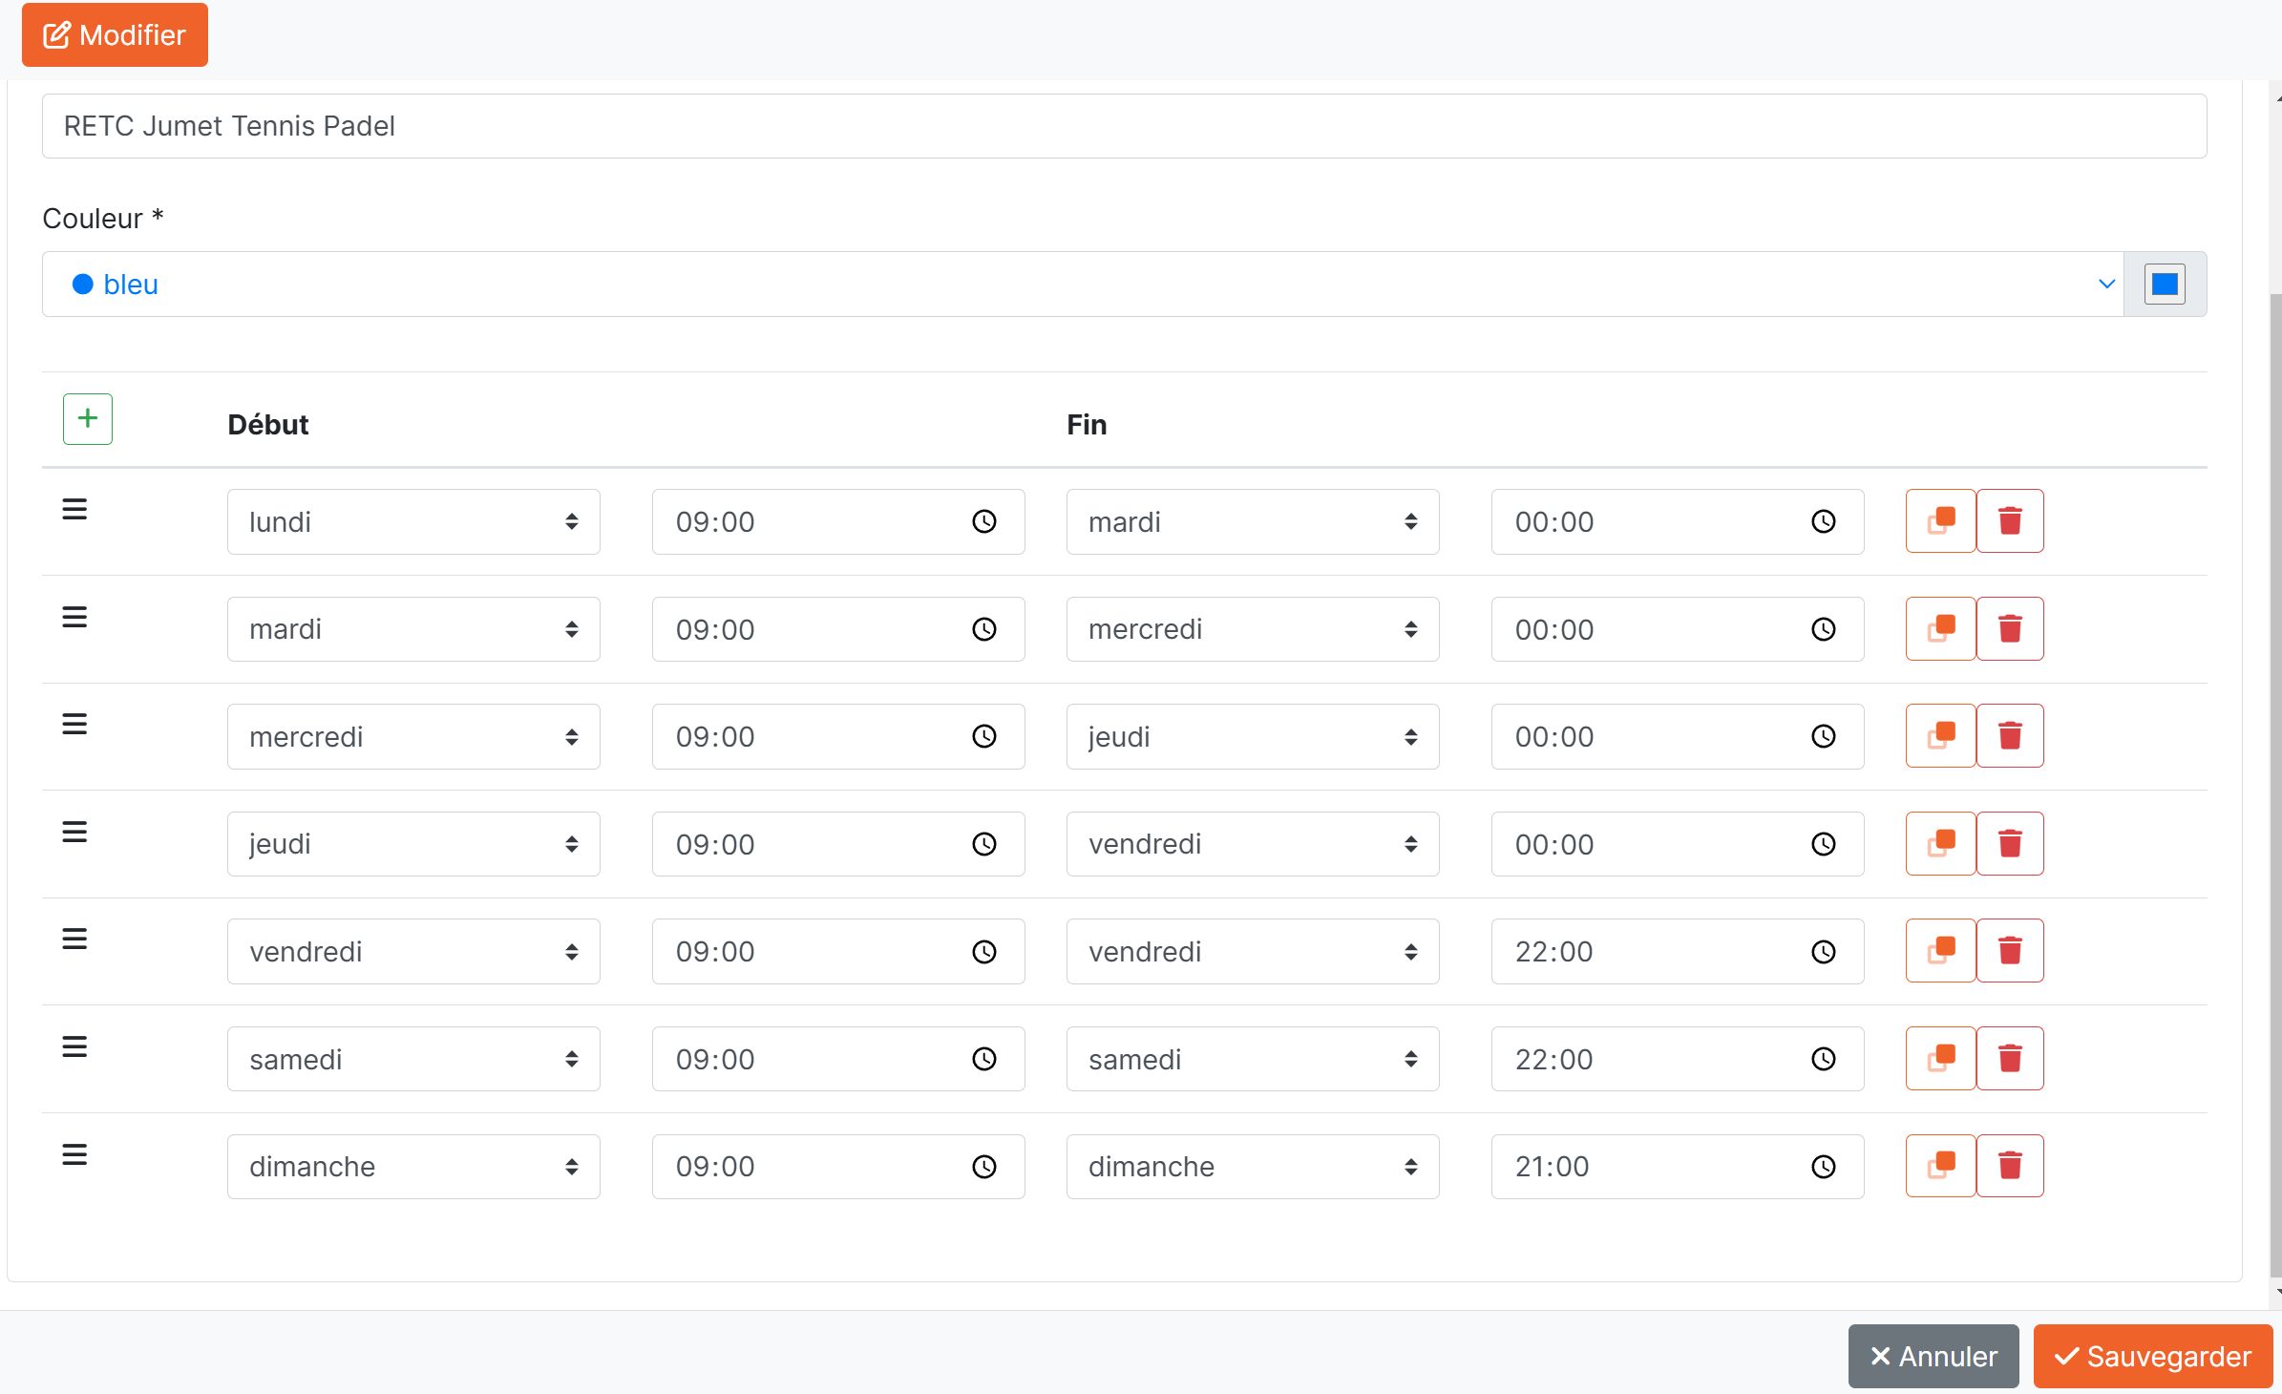Viewport: 2282px width, 1394px height.
Task: Delete the lundi schedule row
Action: [x=2010, y=521]
